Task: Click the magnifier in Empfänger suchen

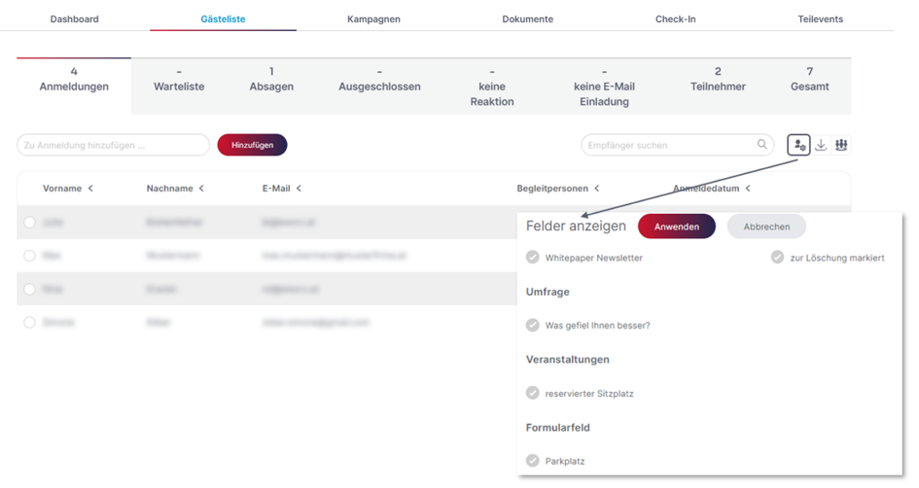Action: click(761, 144)
